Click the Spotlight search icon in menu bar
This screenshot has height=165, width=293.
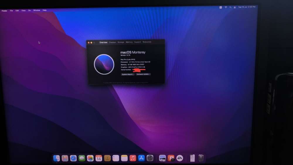click(x=230, y=7)
